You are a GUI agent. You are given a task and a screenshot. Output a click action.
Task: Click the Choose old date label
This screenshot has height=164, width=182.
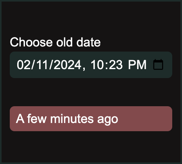[x=55, y=42]
